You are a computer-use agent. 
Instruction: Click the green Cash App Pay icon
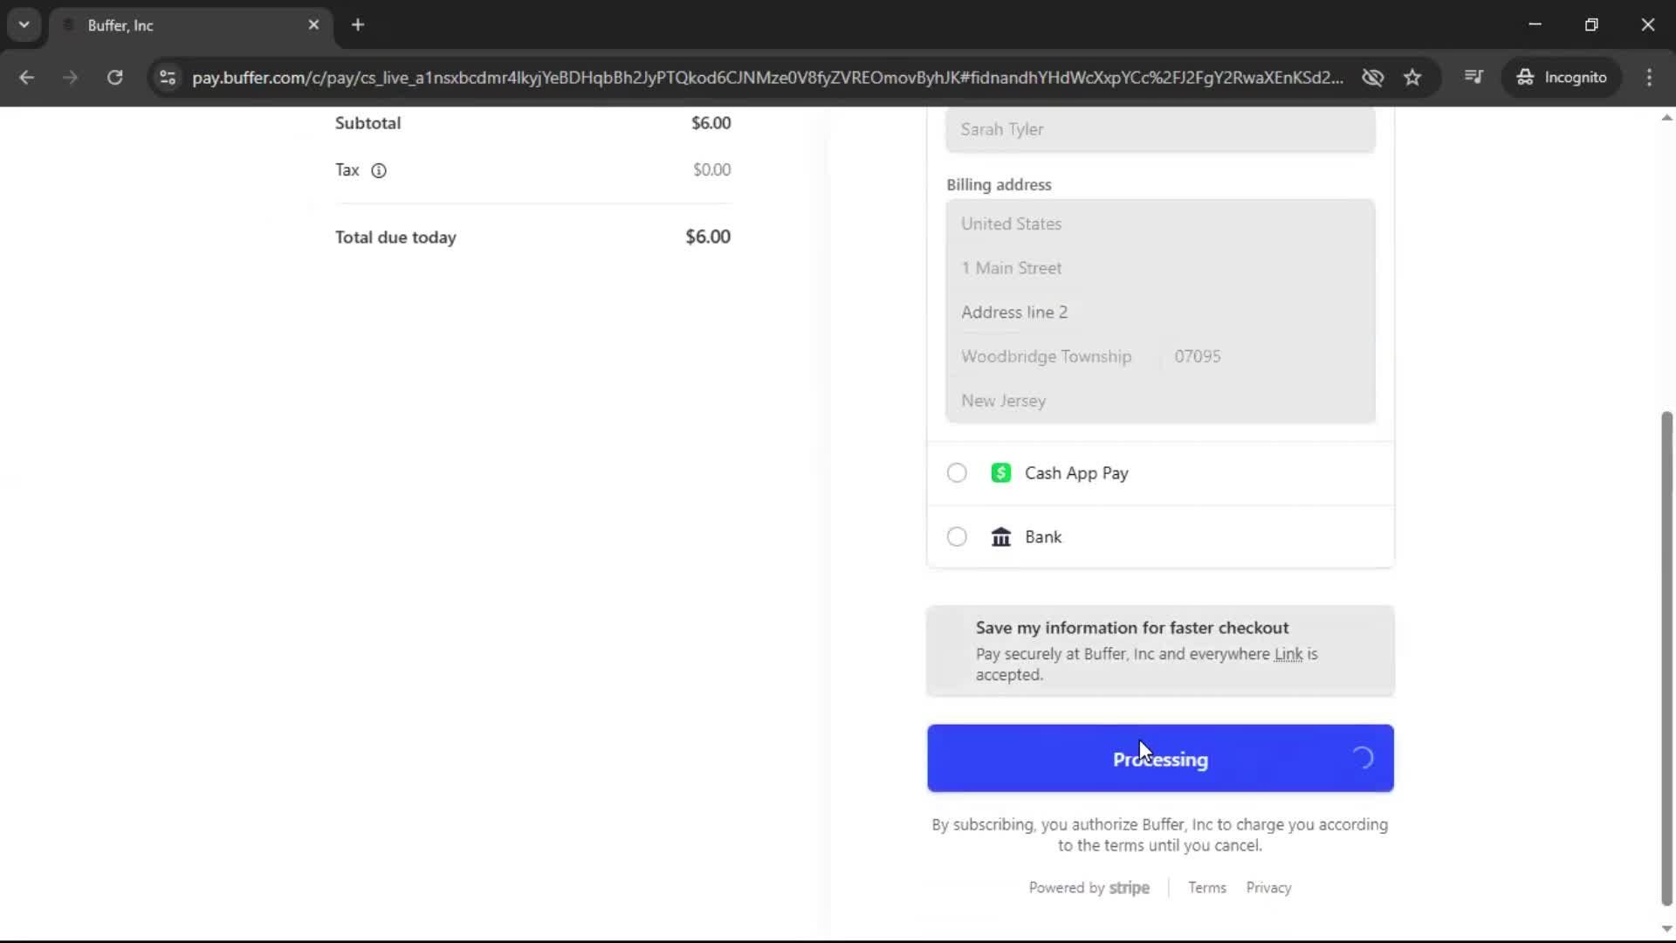point(1001,472)
